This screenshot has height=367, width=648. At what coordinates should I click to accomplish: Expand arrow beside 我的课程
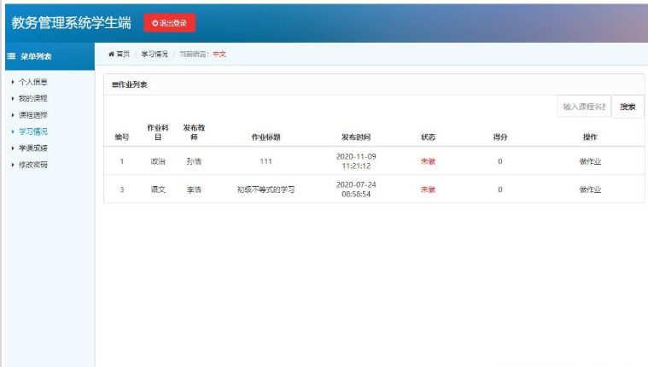(x=13, y=98)
